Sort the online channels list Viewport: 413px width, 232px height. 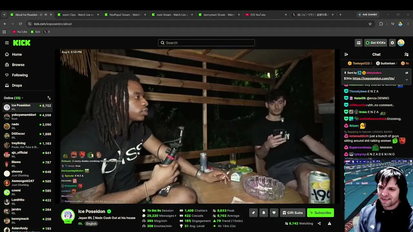49,98
